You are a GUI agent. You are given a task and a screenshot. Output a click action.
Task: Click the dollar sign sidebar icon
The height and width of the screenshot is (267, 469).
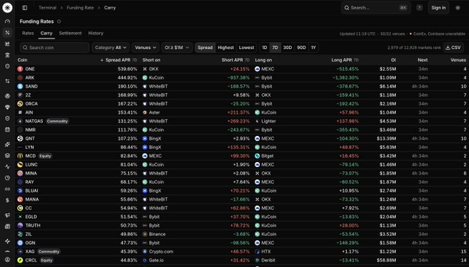pos(8,200)
